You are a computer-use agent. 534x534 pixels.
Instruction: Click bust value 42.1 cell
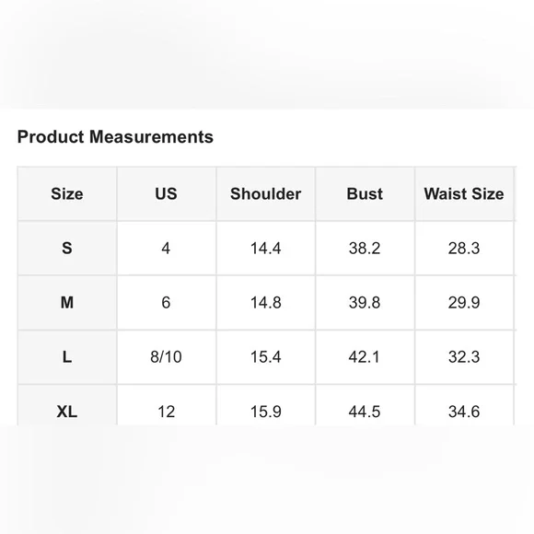click(x=365, y=357)
